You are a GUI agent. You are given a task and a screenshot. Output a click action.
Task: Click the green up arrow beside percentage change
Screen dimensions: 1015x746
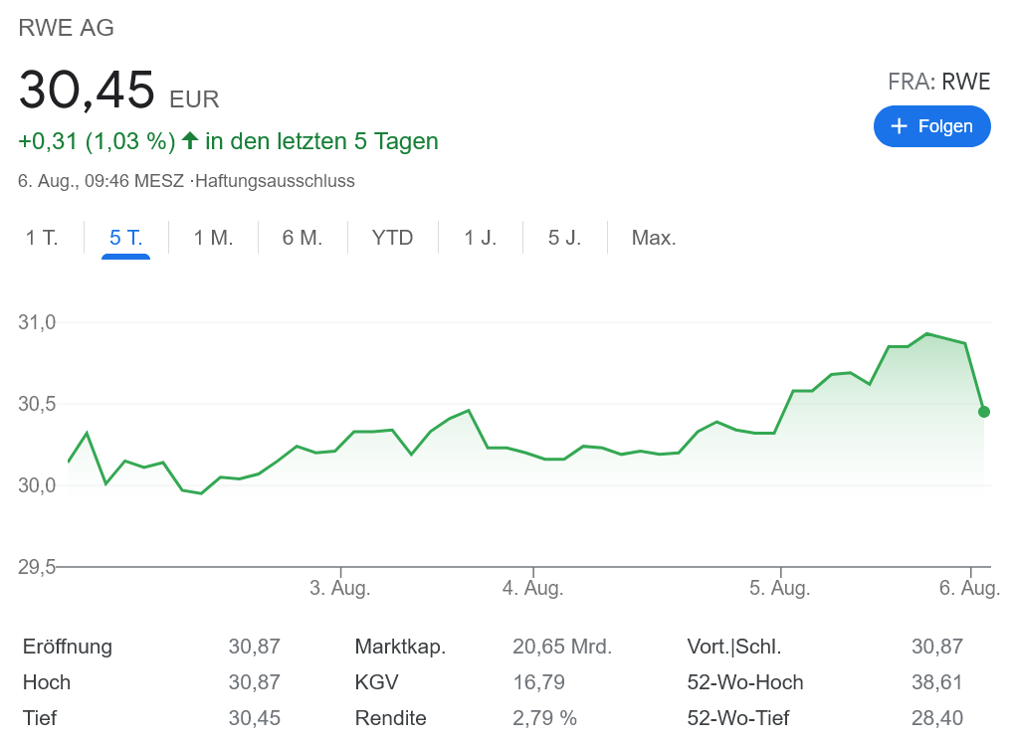[x=190, y=141]
